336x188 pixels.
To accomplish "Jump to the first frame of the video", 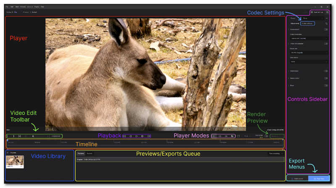I will (x=125, y=136).
